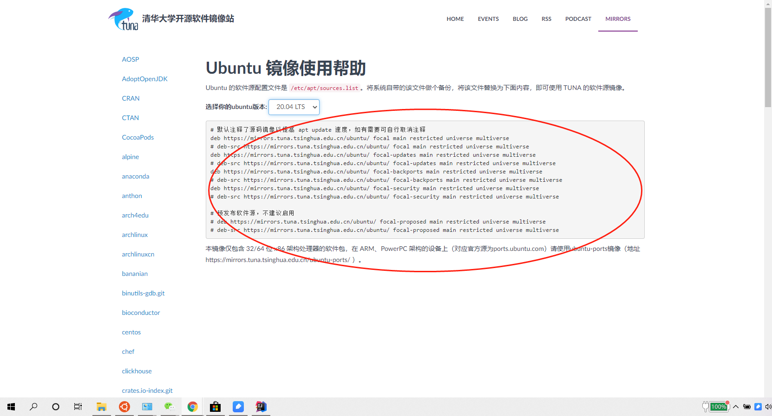Open alpine mirror help
Screen dimensions: 772x416
pyautogui.click(x=131, y=157)
